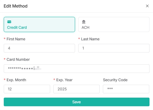
Task: Focus the Card Number field
Action: tap(77, 69)
